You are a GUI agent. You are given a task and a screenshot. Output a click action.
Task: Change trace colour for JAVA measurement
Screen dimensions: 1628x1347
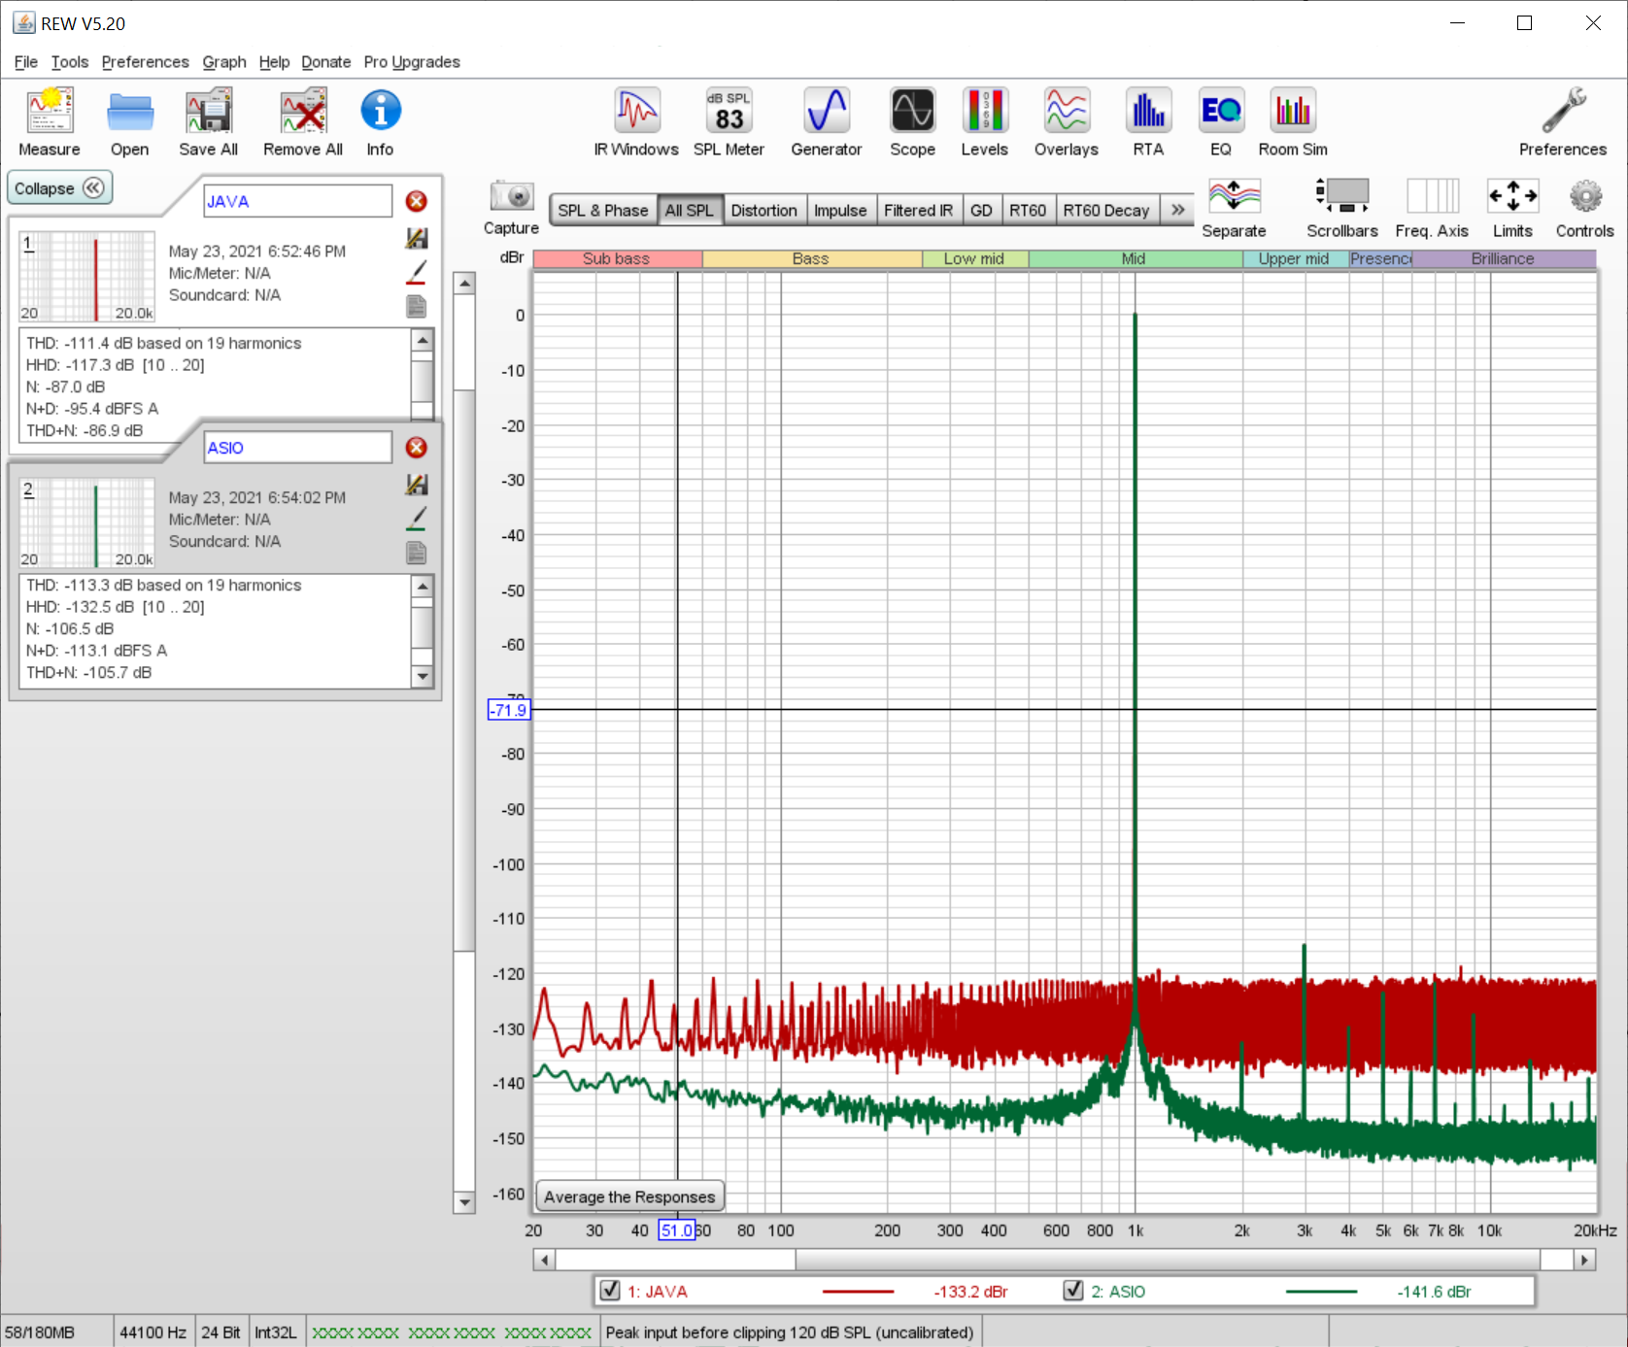pos(417,273)
